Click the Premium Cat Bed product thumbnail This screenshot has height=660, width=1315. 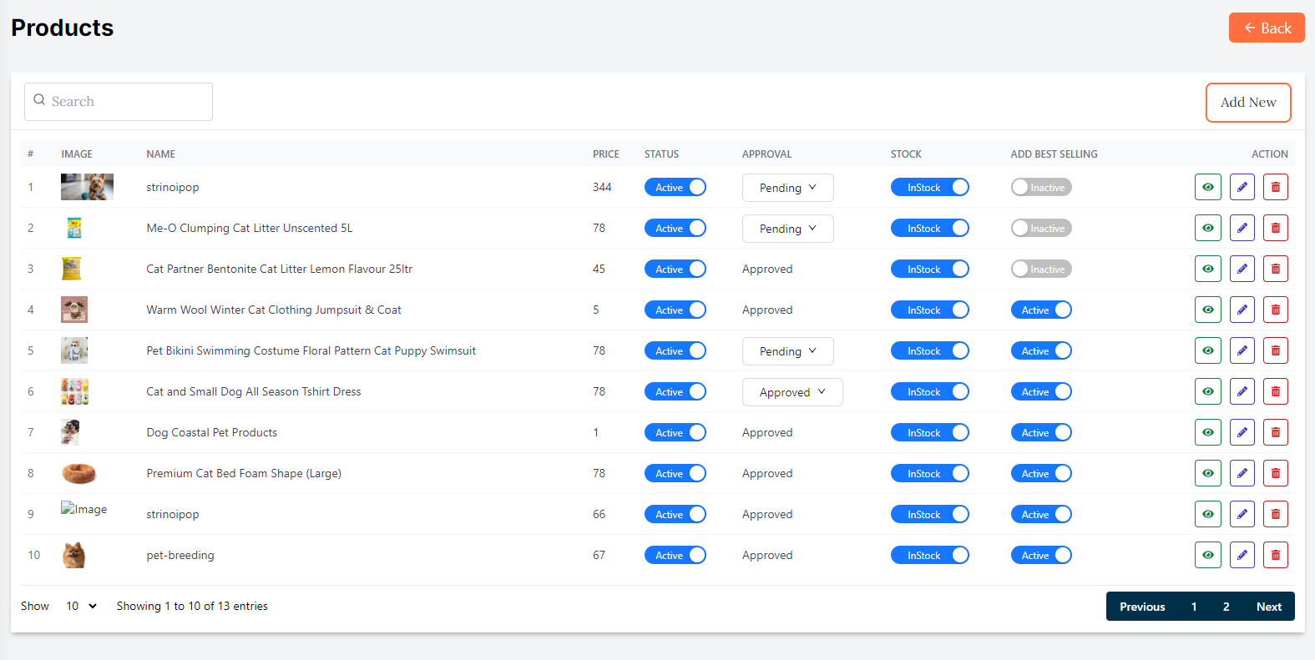pos(78,473)
